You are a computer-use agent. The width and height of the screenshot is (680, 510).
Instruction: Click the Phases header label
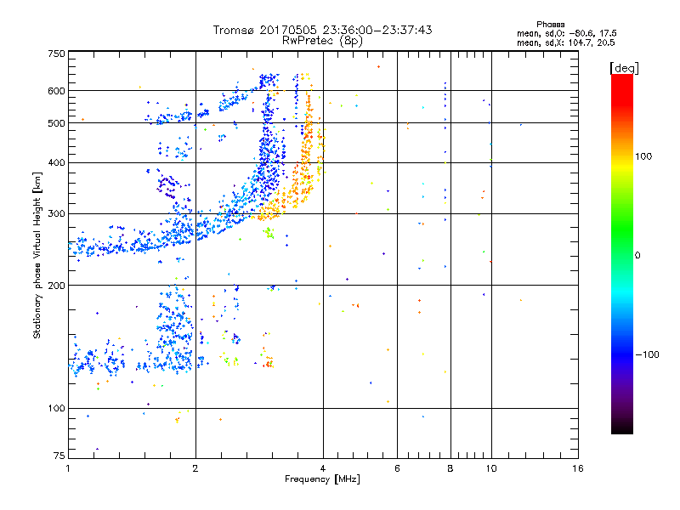(x=550, y=25)
